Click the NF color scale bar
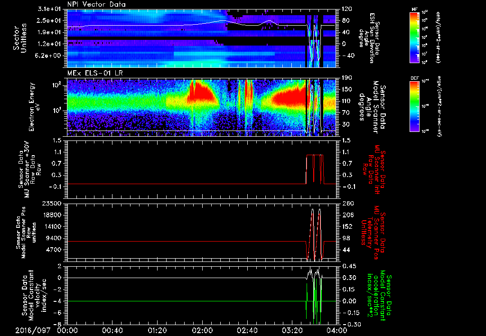 [x=415, y=37]
